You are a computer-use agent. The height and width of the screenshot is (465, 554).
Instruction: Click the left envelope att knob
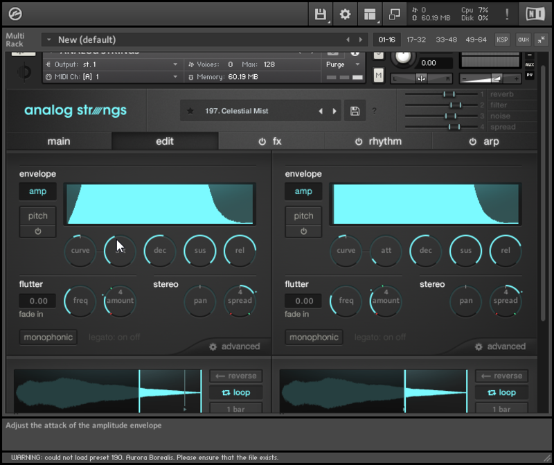120,250
